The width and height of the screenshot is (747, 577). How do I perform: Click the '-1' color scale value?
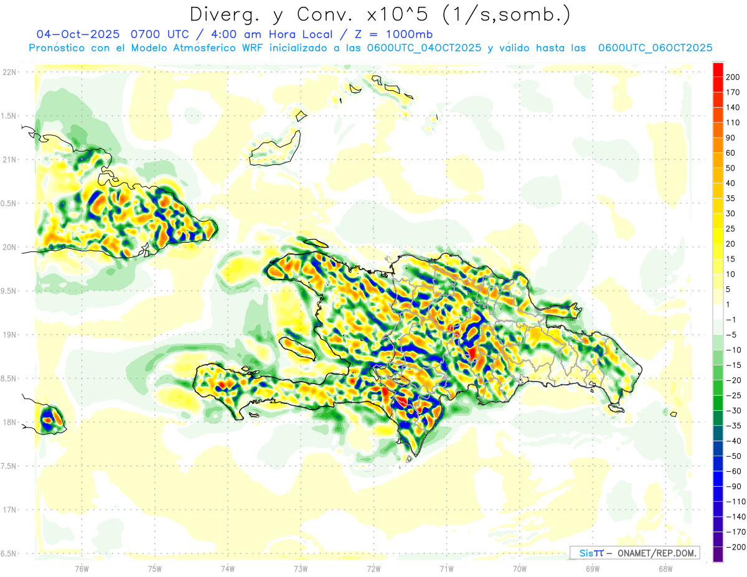730,320
